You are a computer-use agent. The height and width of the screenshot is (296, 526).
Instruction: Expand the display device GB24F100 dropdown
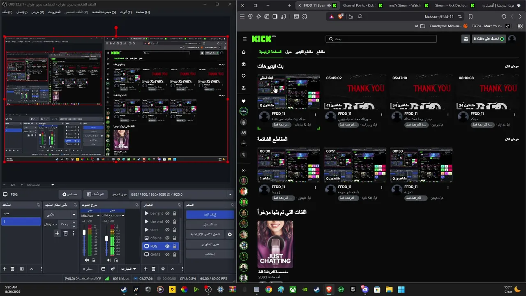[230, 194]
